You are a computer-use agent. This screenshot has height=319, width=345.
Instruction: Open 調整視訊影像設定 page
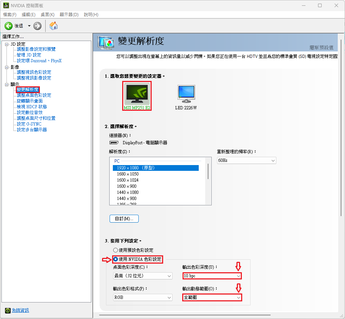click(34, 78)
